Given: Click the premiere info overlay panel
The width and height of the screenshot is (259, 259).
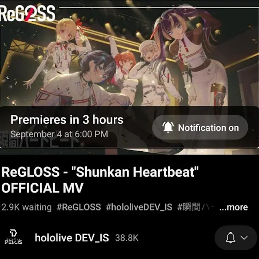Looking at the screenshot, I should pos(129,127).
